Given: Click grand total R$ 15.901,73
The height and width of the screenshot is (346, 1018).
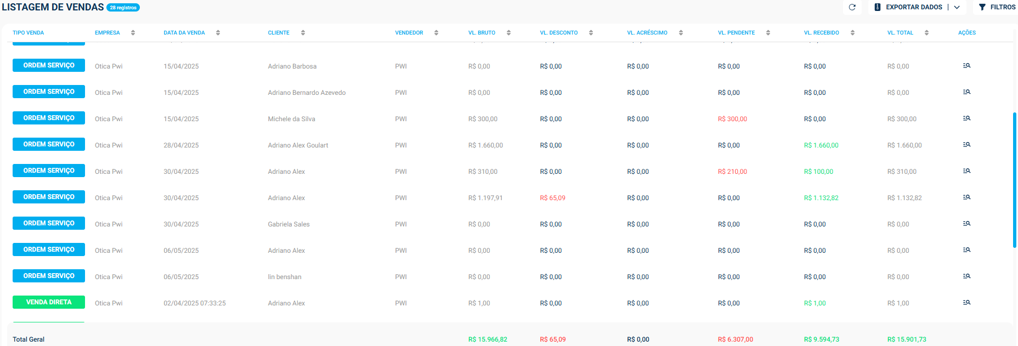Looking at the screenshot, I should 907,339.
